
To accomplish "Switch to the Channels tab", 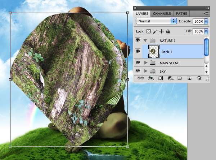I will [x=162, y=13].
